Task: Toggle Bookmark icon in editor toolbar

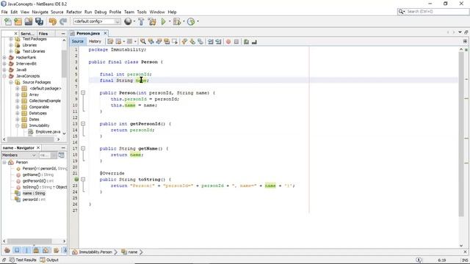Action: pos(200,42)
